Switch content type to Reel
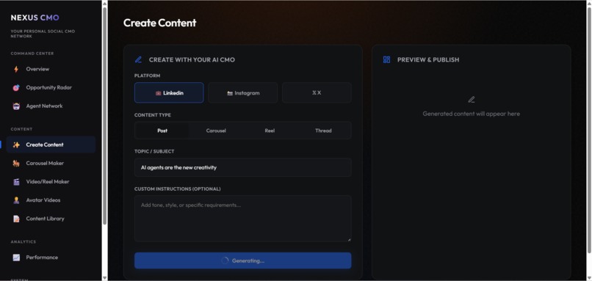Screen dimensions: 592x281 270,131
